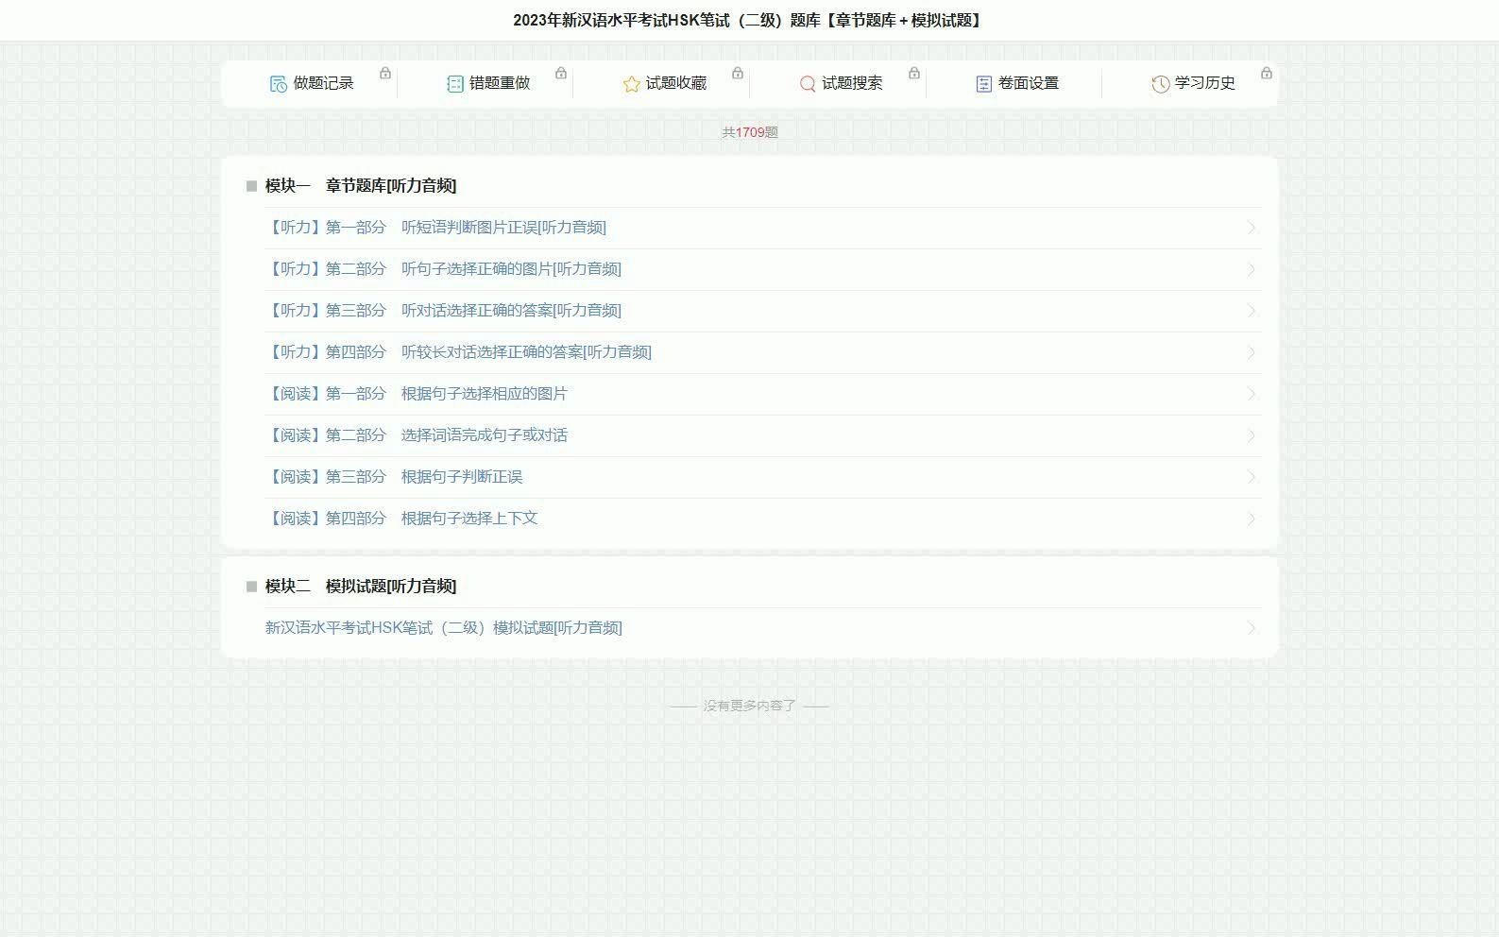The width and height of the screenshot is (1499, 937).
Task: Click the 做题记录 clipboard icon
Action: 278,84
